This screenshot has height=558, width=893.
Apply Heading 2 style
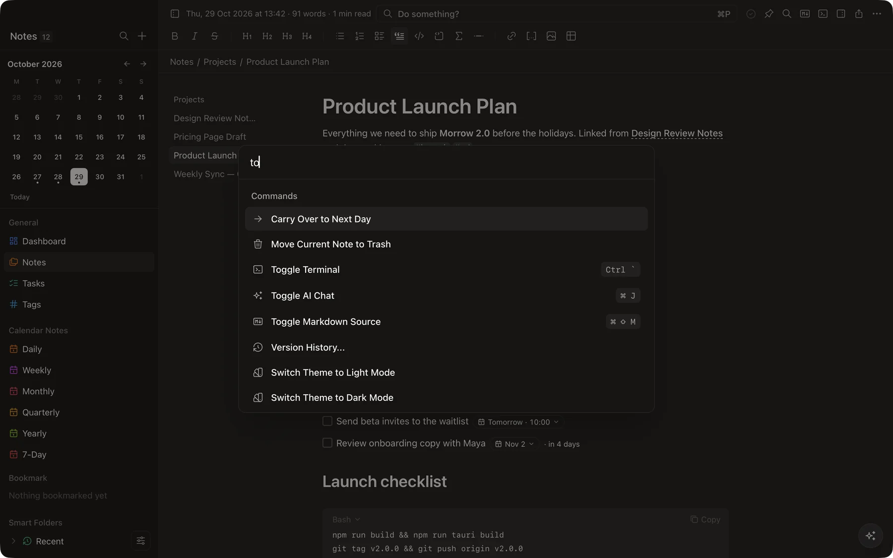click(x=267, y=36)
